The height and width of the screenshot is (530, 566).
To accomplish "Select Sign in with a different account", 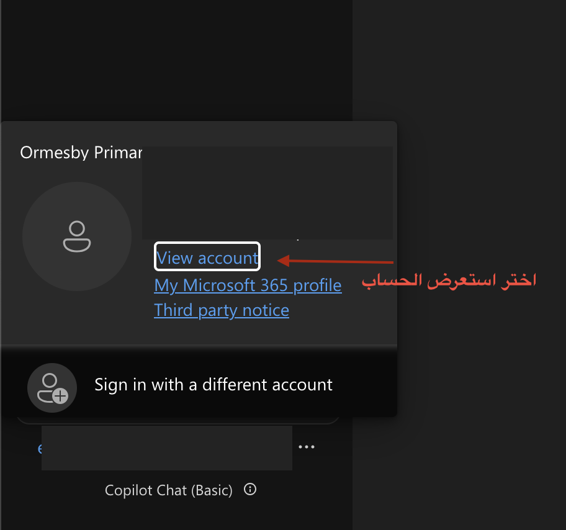I will [x=213, y=385].
